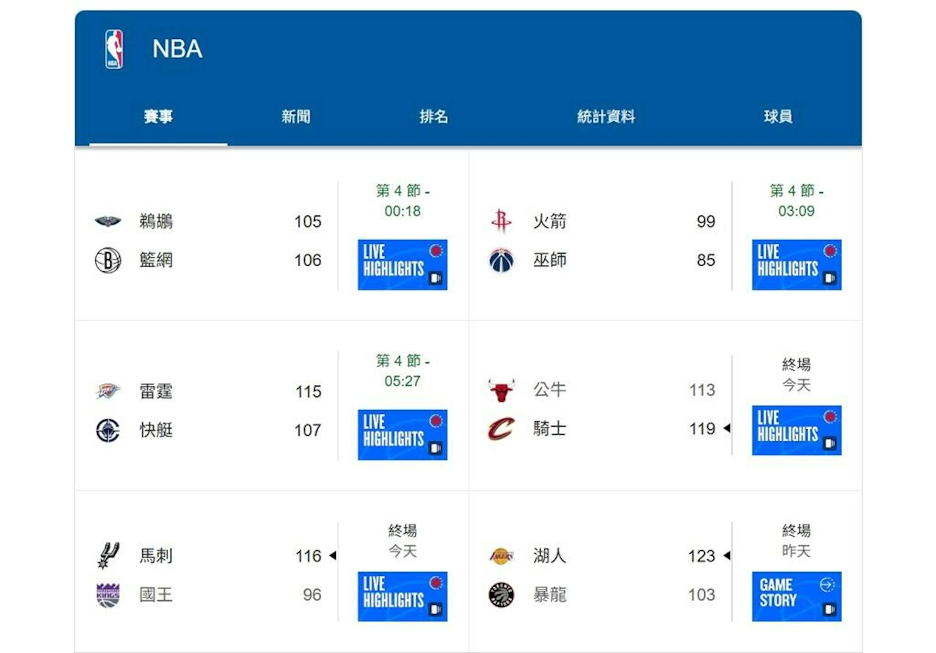Click the Cavaliers (騎士) team logo

pyautogui.click(x=501, y=428)
